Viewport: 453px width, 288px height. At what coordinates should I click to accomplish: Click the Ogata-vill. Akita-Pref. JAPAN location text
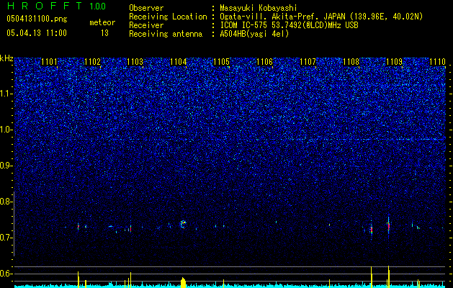coord(321,17)
